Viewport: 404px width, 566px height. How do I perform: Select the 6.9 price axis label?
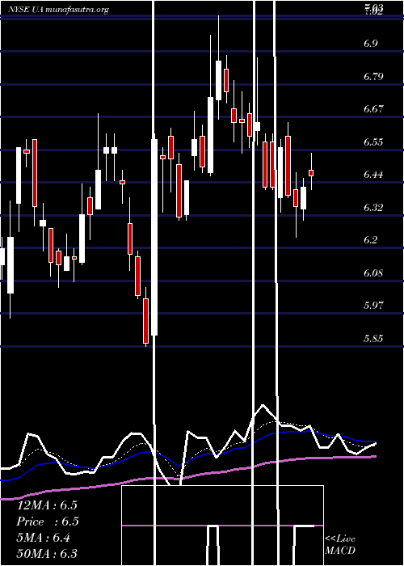(371, 44)
